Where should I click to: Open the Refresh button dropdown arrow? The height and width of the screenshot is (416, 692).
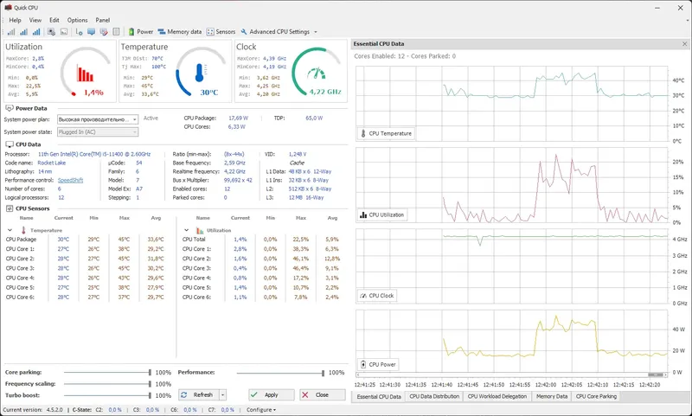coord(223,395)
